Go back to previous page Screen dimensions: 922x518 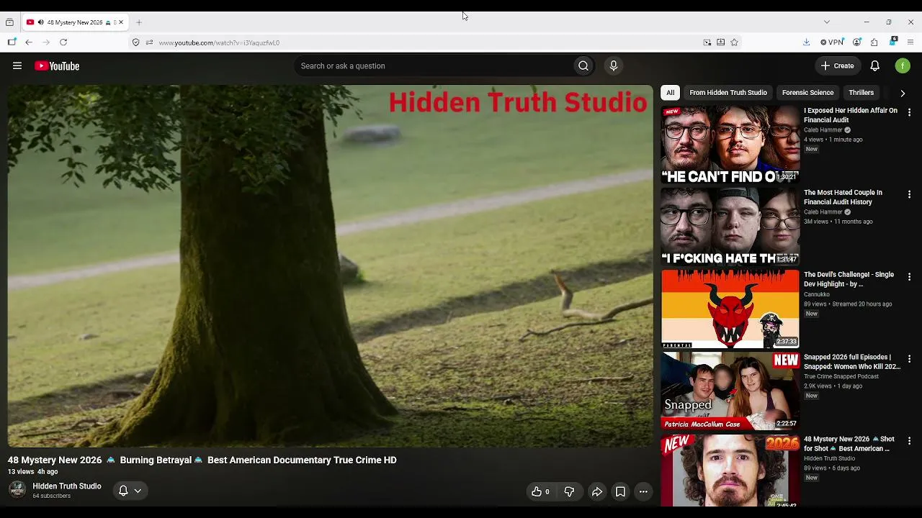click(x=29, y=42)
